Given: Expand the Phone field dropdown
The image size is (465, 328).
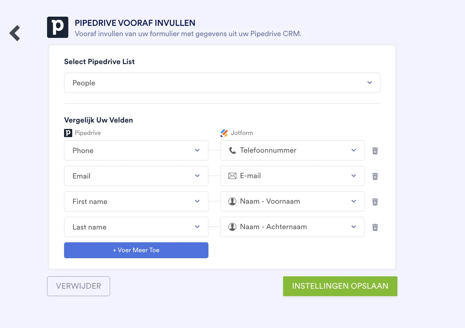Looking at the screenshot, I should point(197,150).
